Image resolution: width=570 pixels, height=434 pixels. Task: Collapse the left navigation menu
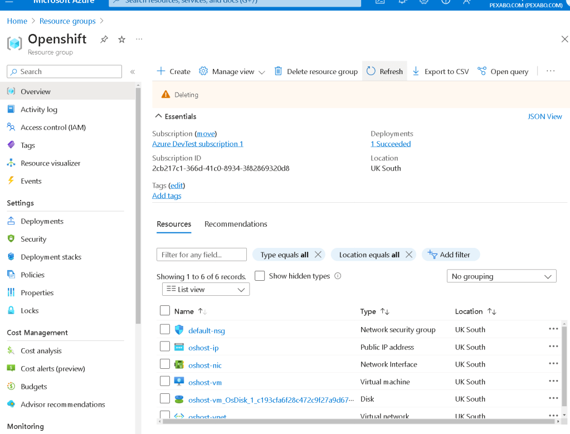click(x=133, y=72)
